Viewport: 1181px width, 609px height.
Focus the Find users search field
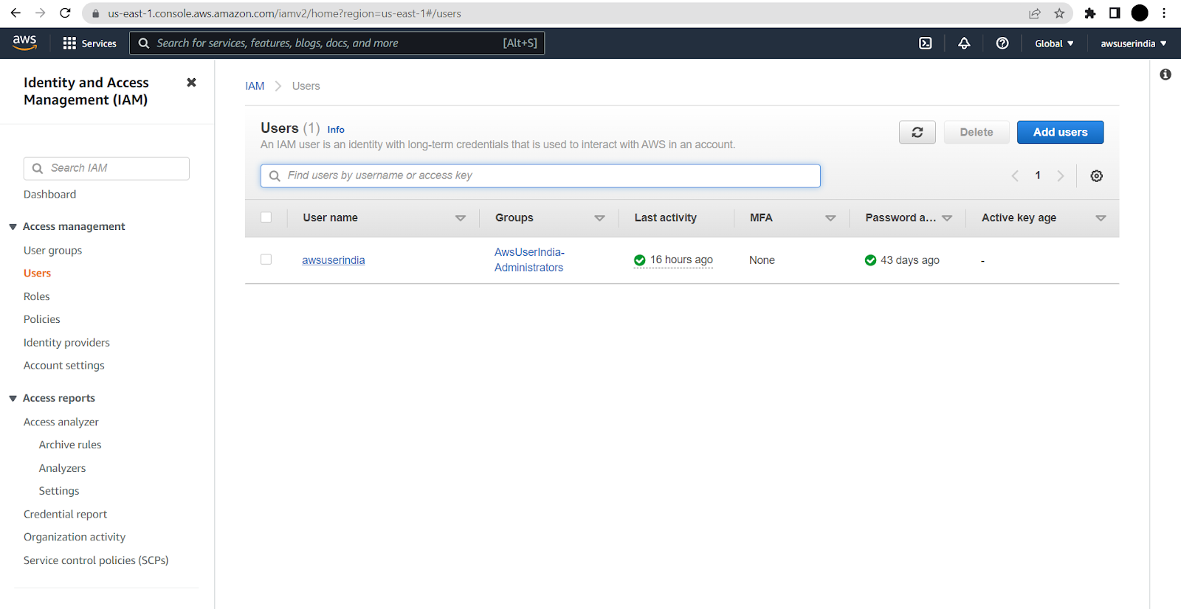540,175
